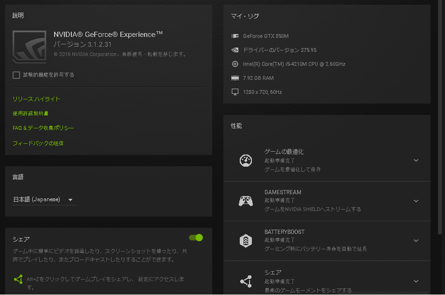Expand the ゲームの最適化 row chevron

(416, 161)
